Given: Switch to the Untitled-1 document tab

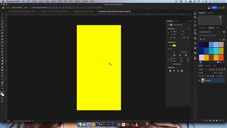Looking at the screenshot, I should pyautogui.click(x=55, y=11).
